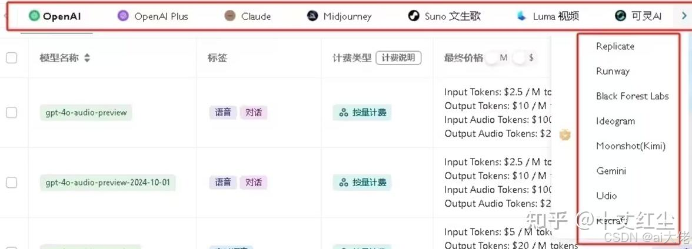Screen dimensions: 692x249
Task: Click the OpenAI Plus purple logo icon
Action: [x=122, y=16]
